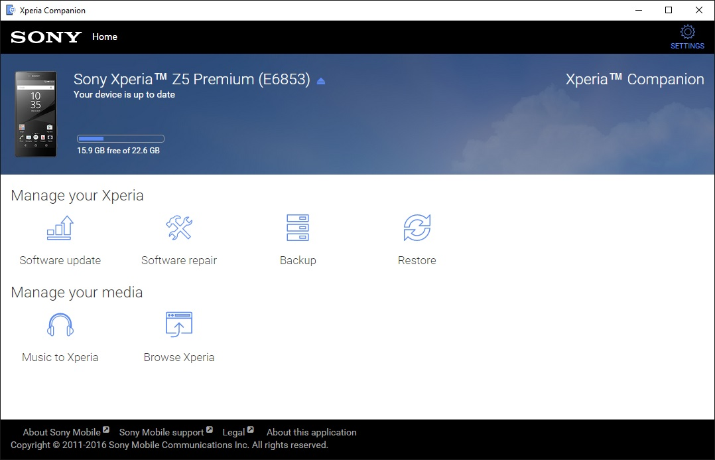Click the Sony logo
The image size is (715, 460).
click(x=44, y=37)
